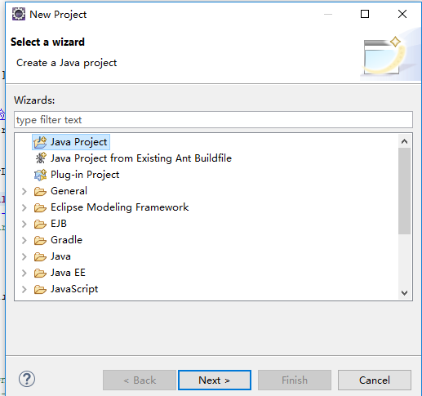Click the wizard list scroll down arrow
Viewport: 422px width, 396px height.
pyautogui.click(x=404, y=293)
